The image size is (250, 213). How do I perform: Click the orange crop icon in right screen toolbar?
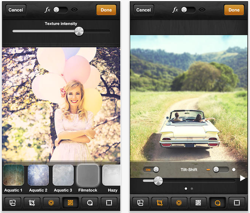click(160, 203)
